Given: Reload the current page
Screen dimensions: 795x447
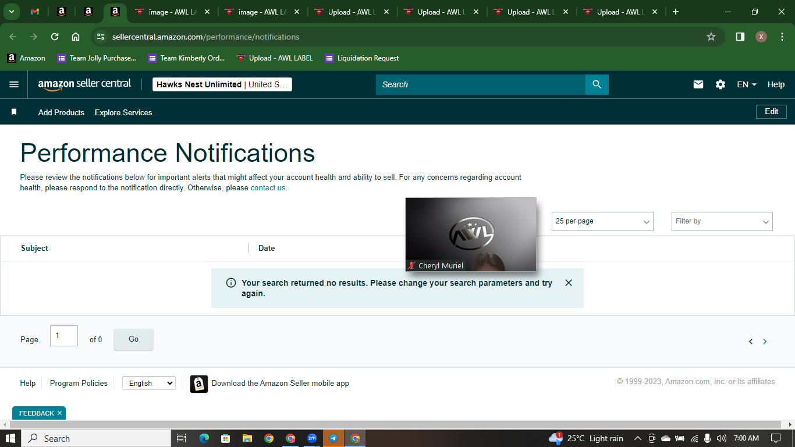Looking at the screenshot, I should click(55, 37).
